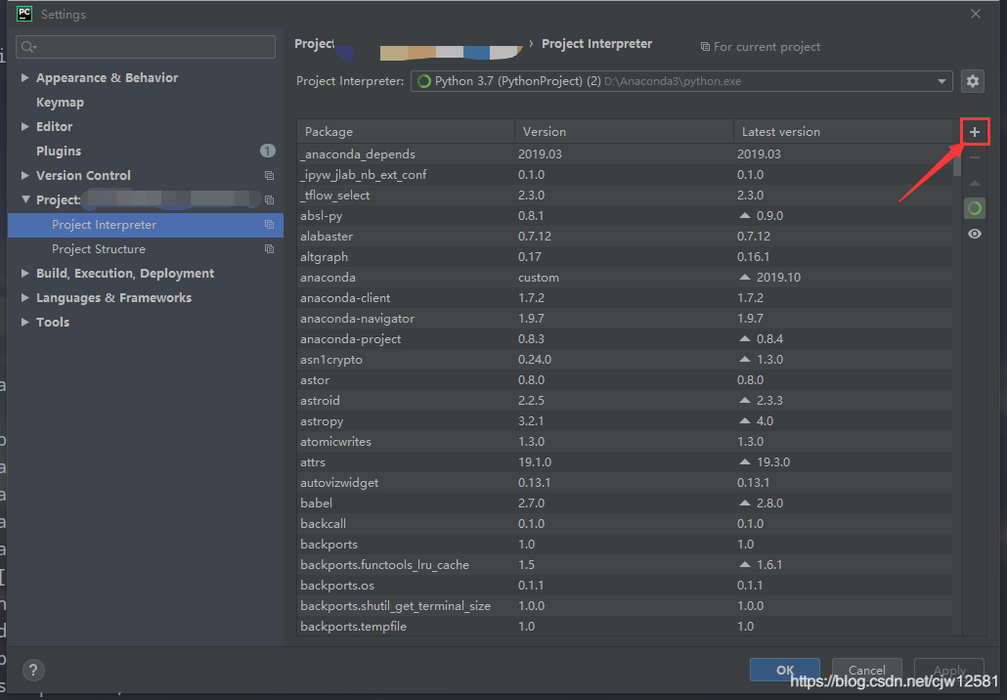Screen dimensions: 1007x700
Task: Select the _anaconda_depends package row
Action: (x=624, y=154)
